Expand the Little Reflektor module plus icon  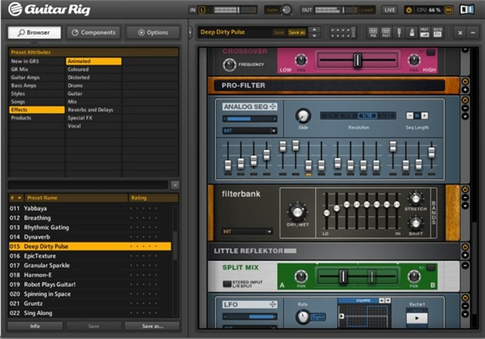tap(465, 255)
